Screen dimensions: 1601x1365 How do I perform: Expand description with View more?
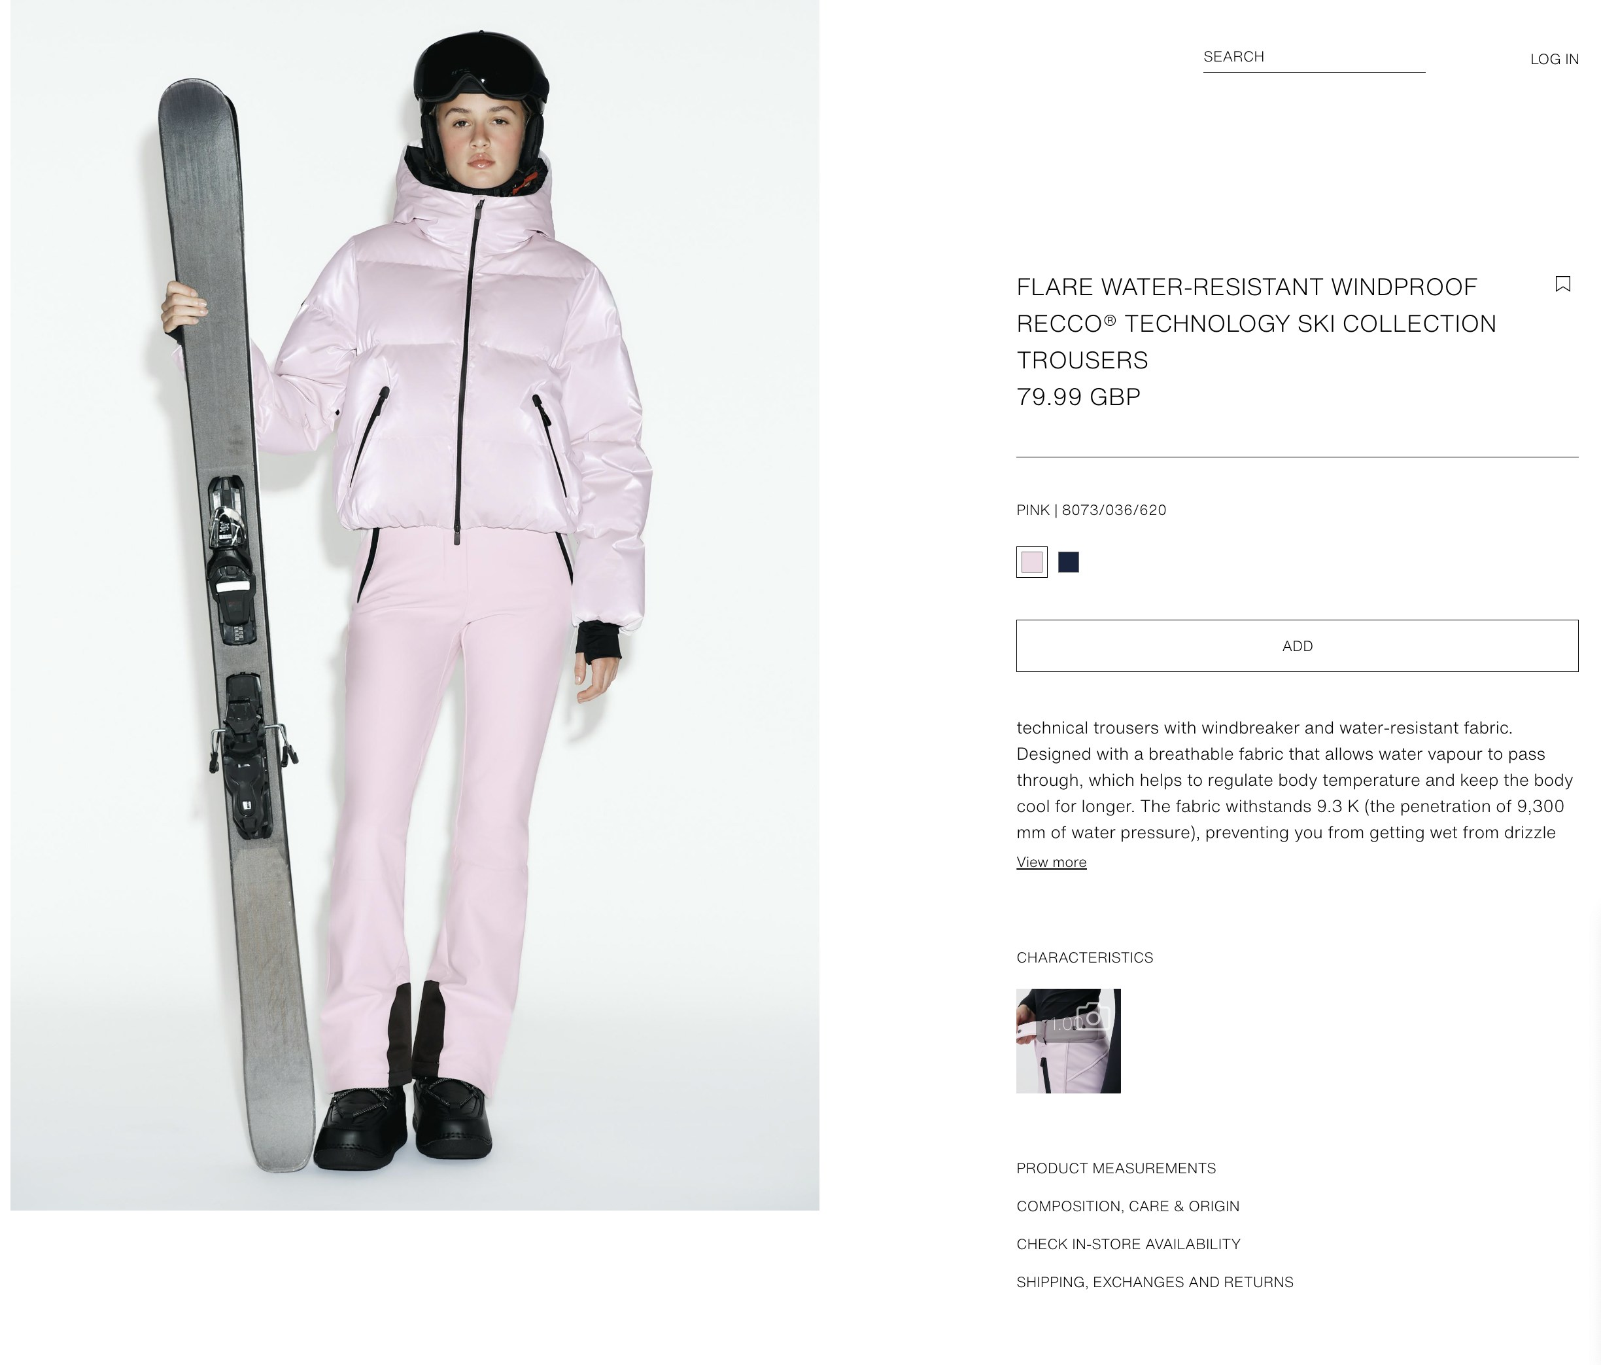coord(1051,862)
